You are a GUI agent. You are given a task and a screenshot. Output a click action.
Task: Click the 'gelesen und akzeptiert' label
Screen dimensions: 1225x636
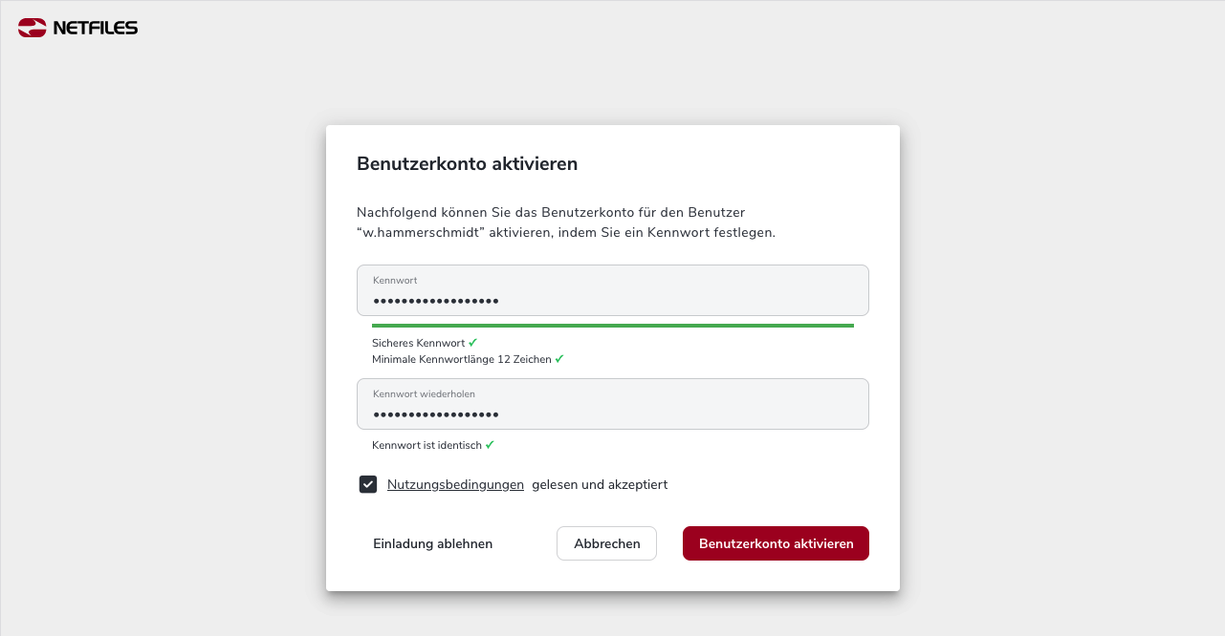(x=600, y=484)
